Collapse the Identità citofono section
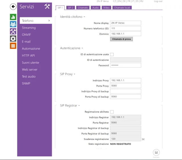This screenshot has height=160, width=182. [73, 17]
